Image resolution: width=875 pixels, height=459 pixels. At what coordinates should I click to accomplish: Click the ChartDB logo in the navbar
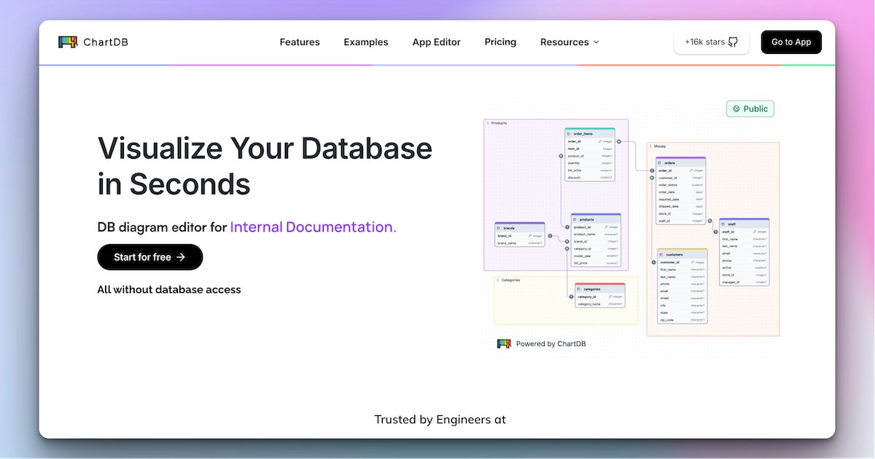93,42
